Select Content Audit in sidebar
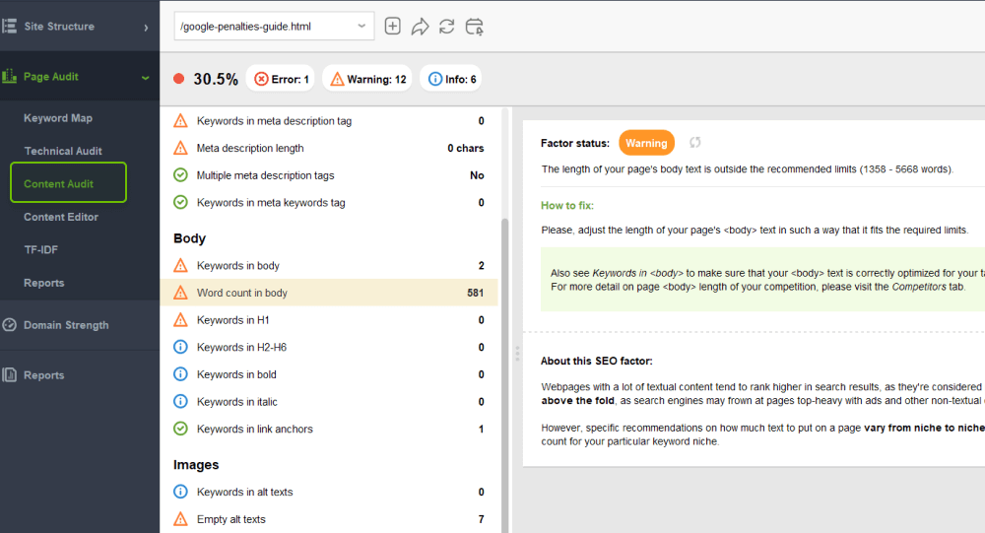Viewport: 985px width, 533px height. pos(68,183)
